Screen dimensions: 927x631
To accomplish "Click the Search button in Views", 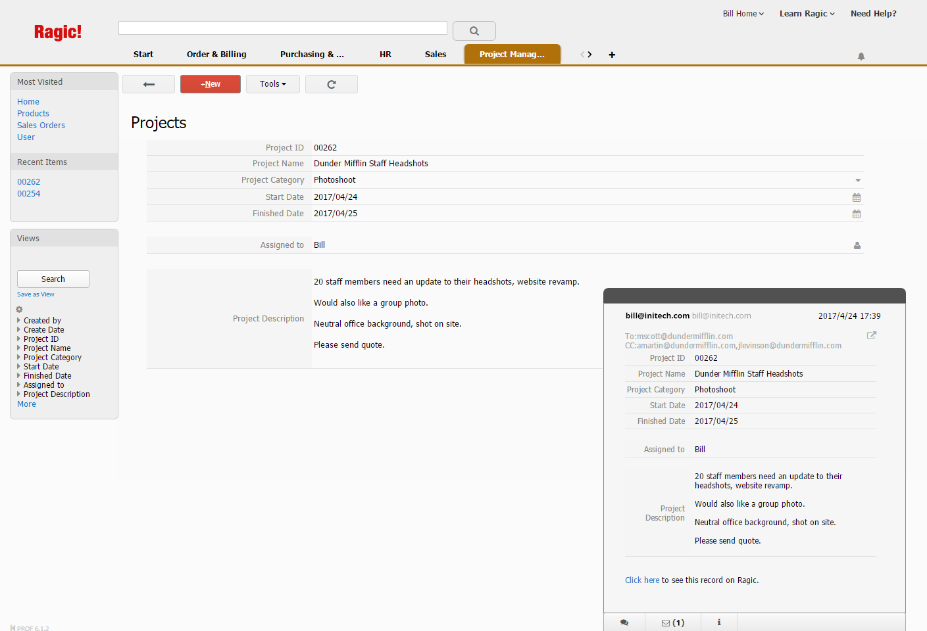I will tap(53, 279).
